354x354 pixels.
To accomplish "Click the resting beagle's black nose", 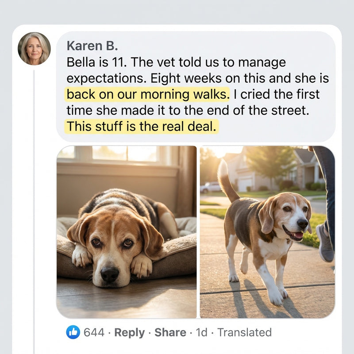I will pyautogui.click(x=110, y=274).
